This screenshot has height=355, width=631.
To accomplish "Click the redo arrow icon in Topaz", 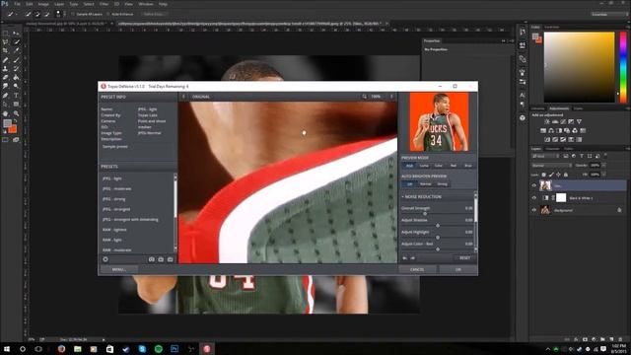I will (412, 258).
